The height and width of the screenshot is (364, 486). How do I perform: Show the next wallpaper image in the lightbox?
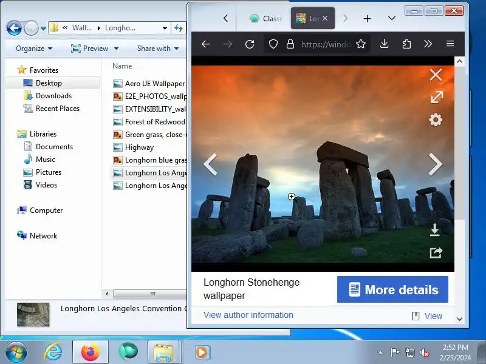point(435,164)
